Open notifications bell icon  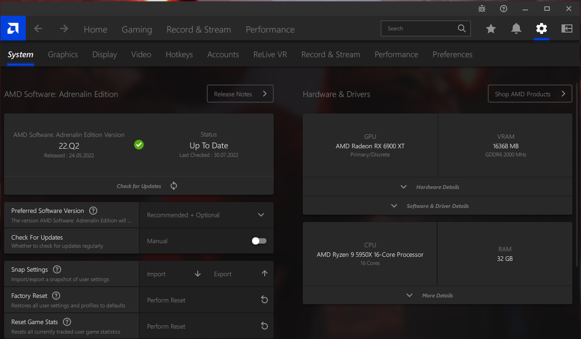pyautogui.click(x=516, y=28)
